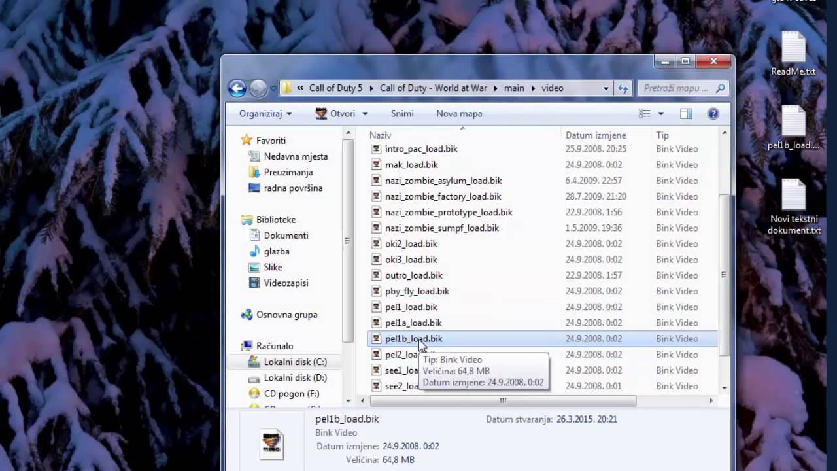Expand the Otvori dropdown arrow
This screenshot has height=471, width=837.
tap(365, 114)
